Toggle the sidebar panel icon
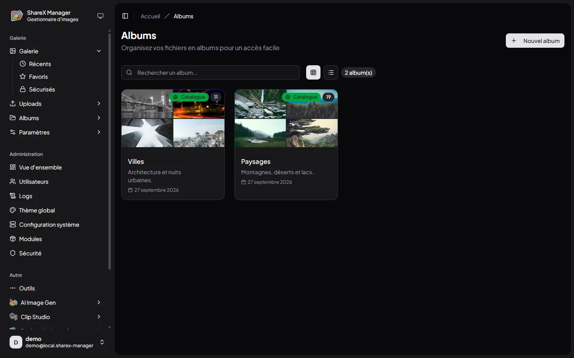 [125, 16]
